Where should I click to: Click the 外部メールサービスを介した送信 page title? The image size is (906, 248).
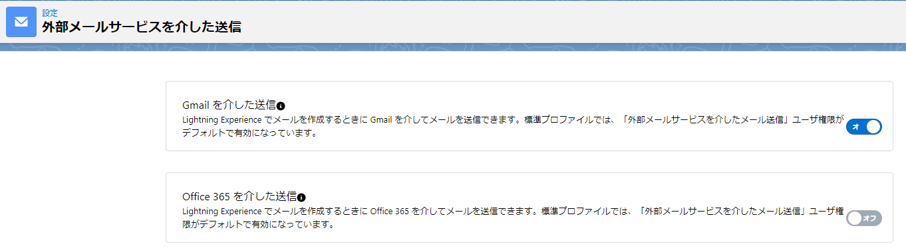point(141,27)
